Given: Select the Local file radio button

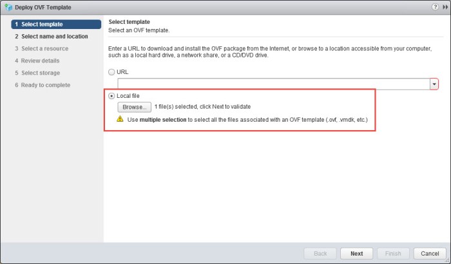Looking at the screenshot, I should click(x=112, y=96).
